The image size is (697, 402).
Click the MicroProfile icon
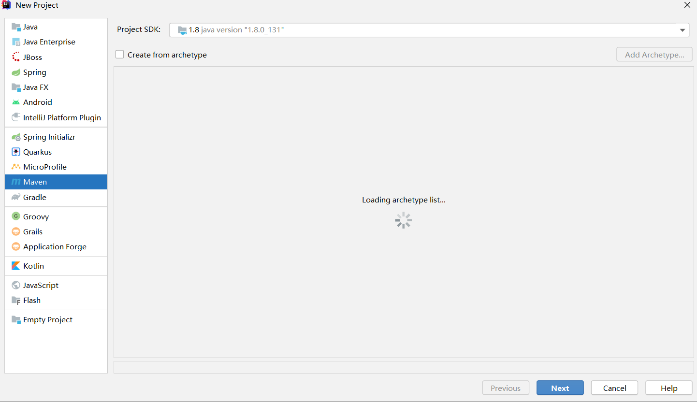(16, 167)
